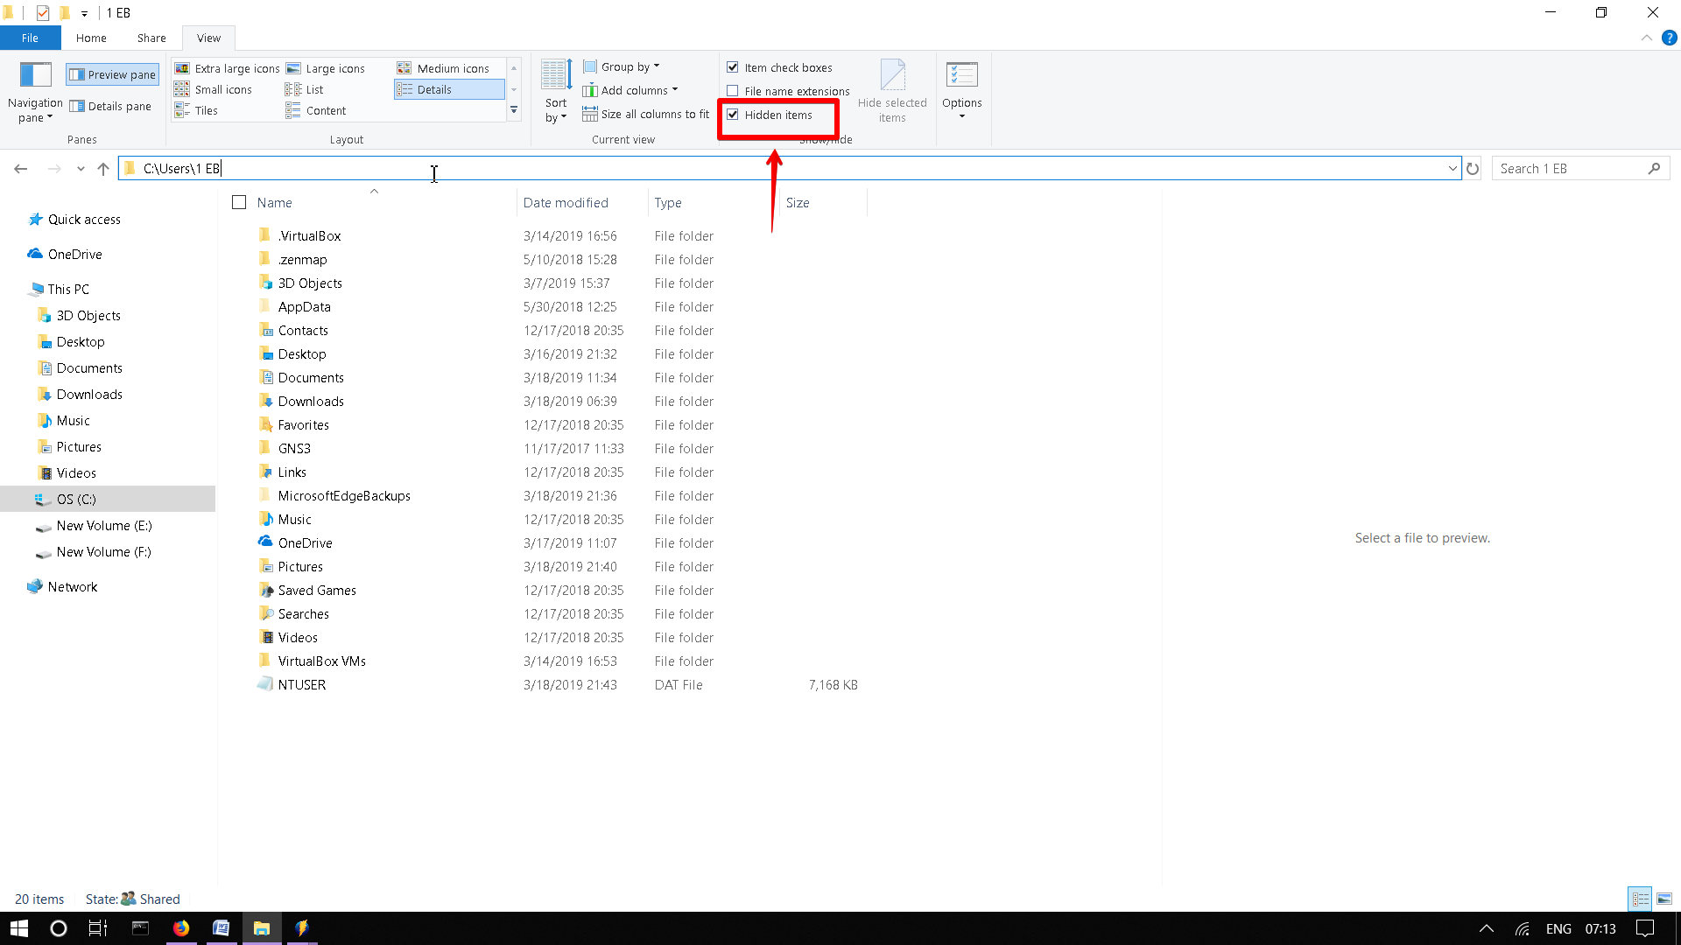This screenshot has height=945, width=1681.
Task: Toggle the Preview pane
Action: click(111, 74)
